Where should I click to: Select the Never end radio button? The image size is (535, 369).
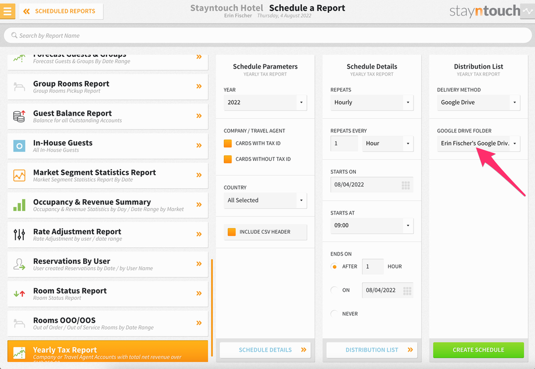pyautogui.click(x=334, y=314)
